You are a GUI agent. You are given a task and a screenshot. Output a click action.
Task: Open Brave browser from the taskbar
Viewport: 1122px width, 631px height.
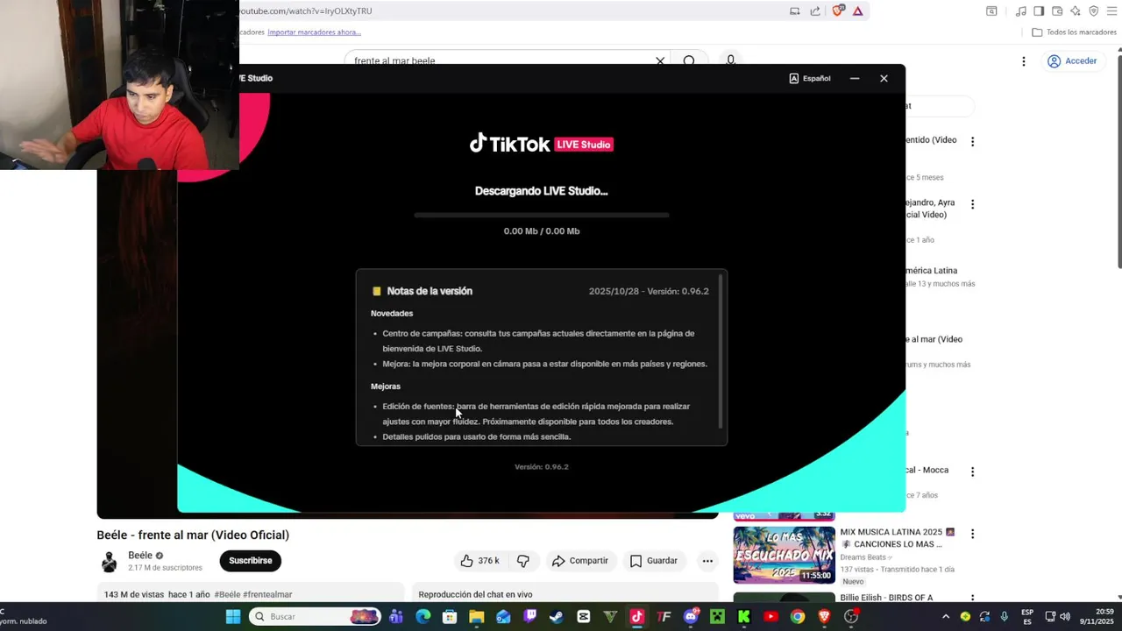tap(824, 617)
